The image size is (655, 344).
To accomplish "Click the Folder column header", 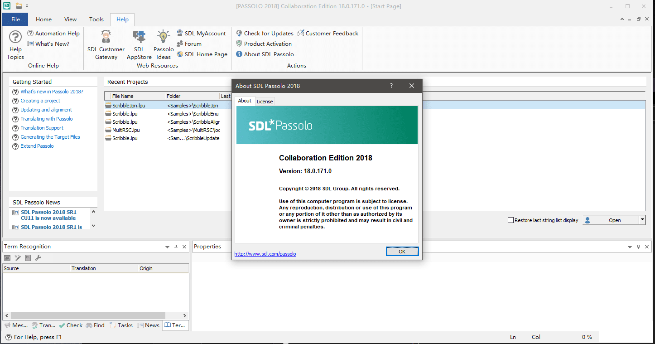I will tap(192, 96).
